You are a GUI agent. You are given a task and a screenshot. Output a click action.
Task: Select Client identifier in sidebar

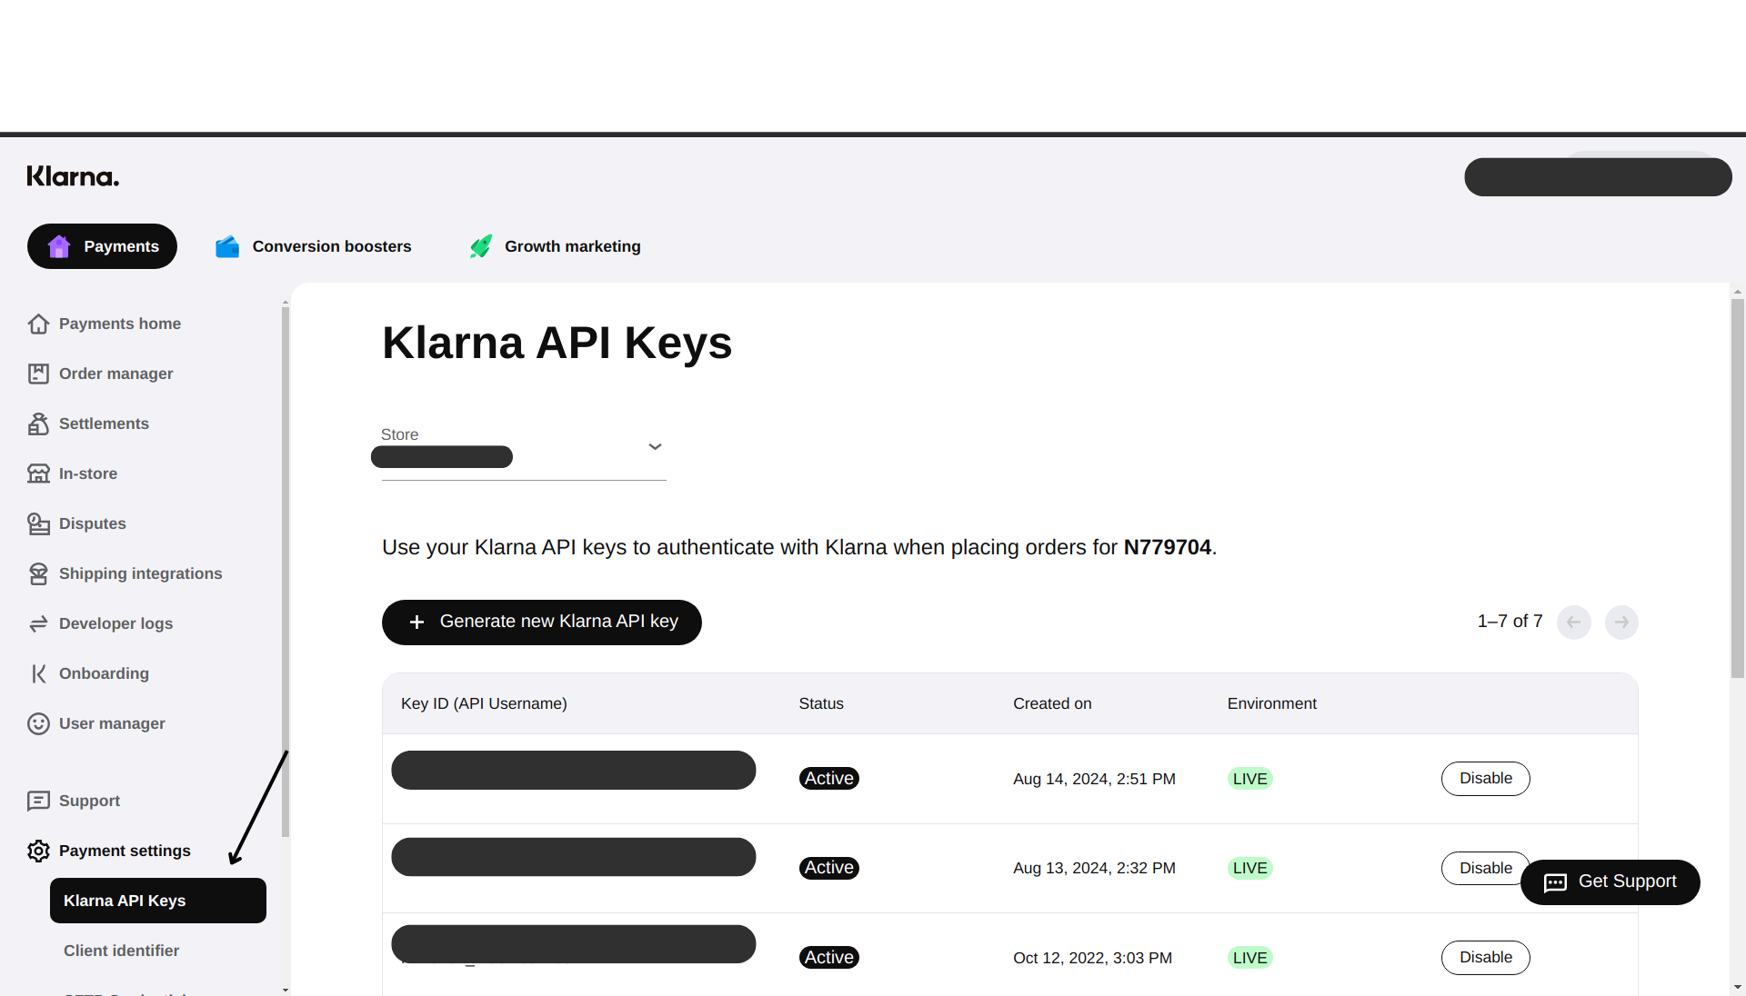coord(121,951)
